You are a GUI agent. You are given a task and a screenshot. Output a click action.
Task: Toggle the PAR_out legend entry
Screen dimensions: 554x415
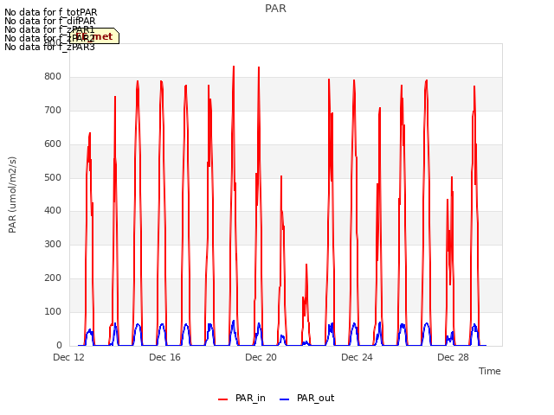(306, 398)
